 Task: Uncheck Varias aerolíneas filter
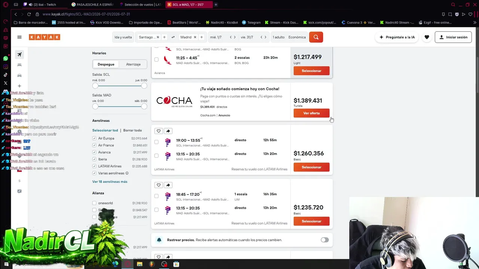click(x=94, y=173)
